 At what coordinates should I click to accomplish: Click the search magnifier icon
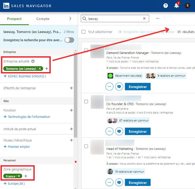[85, 18]
